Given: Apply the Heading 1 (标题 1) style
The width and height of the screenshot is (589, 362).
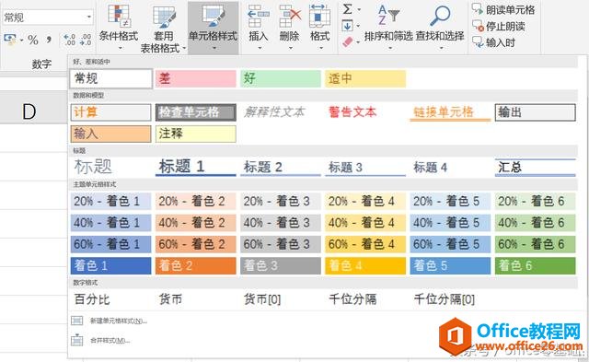Looking at the screenshot, I should (x=196, y=167).
